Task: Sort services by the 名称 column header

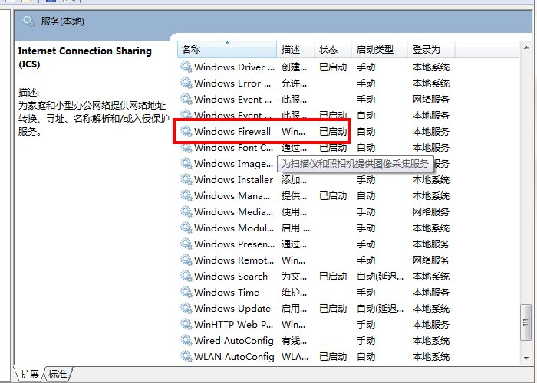Action: click(227, 50)
